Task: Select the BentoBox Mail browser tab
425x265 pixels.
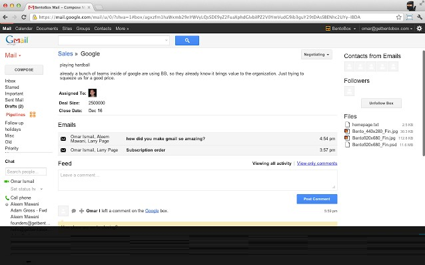Action: [60, 7]
